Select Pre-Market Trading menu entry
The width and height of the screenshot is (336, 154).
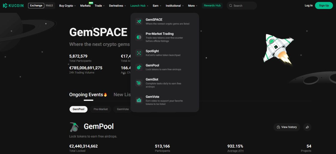(165, 37)
